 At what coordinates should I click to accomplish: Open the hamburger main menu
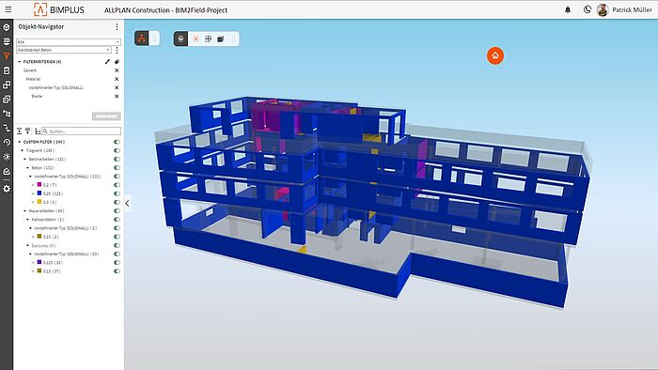[8, 9]
